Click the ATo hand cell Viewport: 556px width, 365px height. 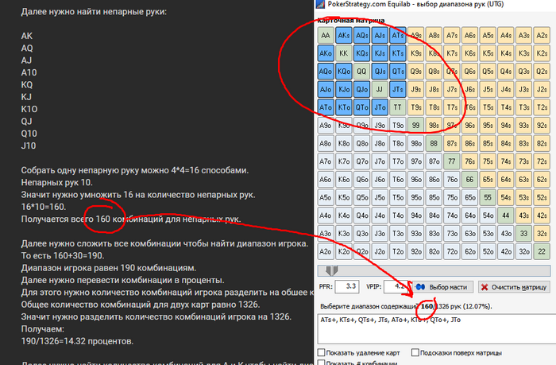click(326, 107)
